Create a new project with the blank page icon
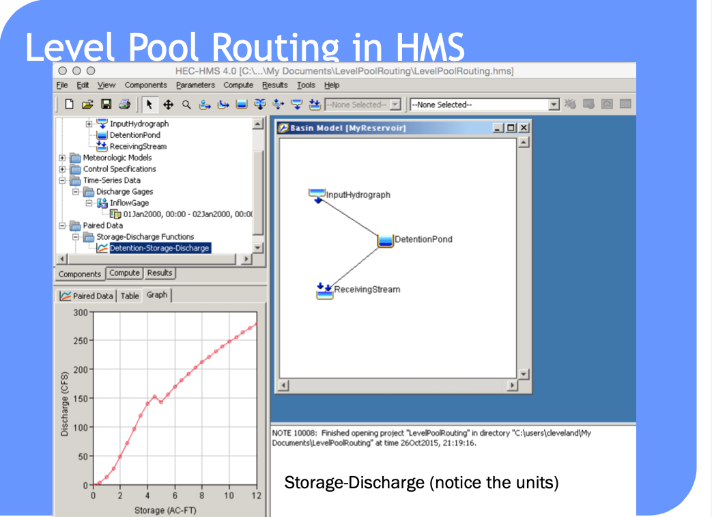This screenshot has height=517, width=712. click(70, 104)
